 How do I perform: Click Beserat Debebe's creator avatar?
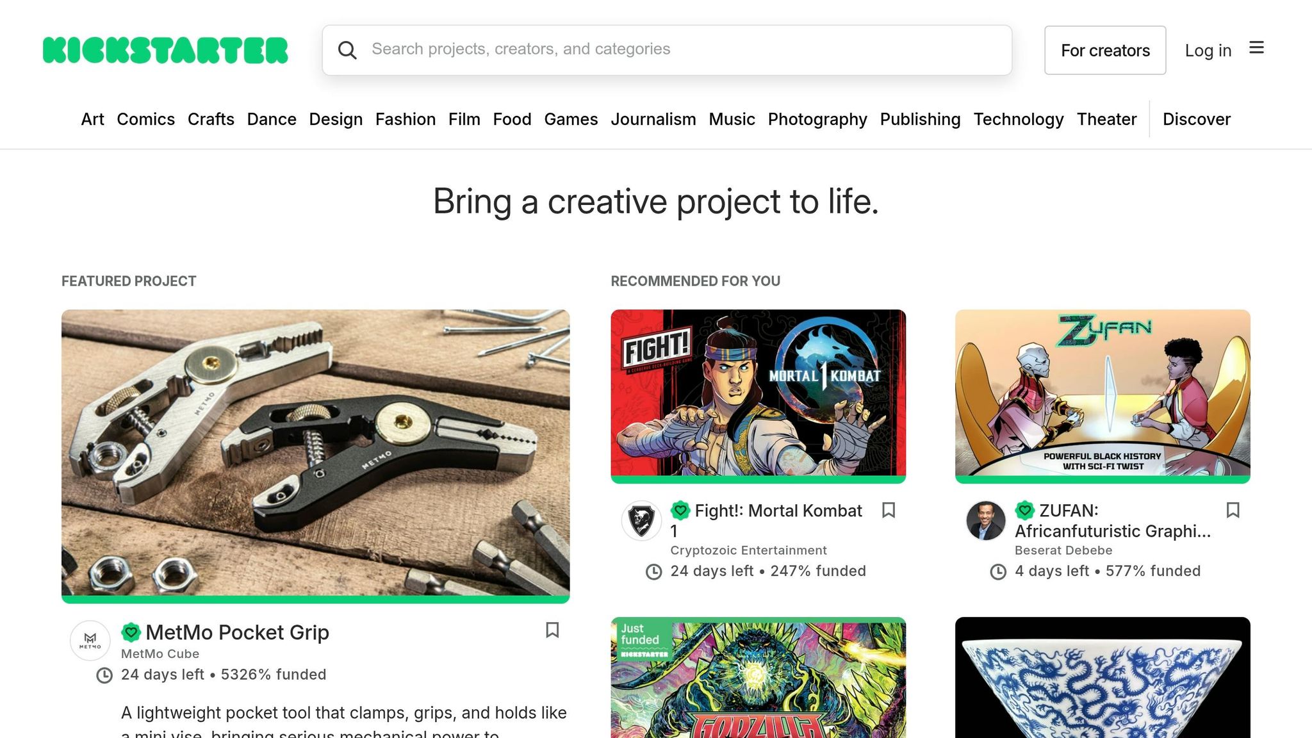pos(986,521)
